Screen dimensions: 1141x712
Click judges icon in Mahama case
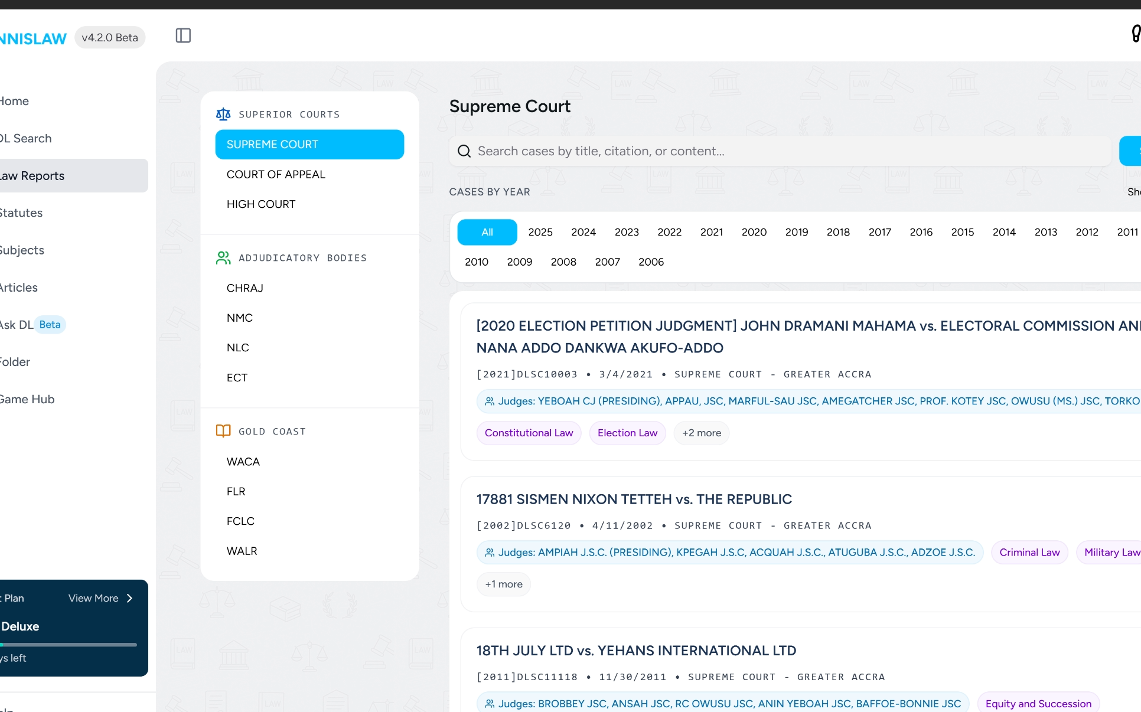(490, 401)
